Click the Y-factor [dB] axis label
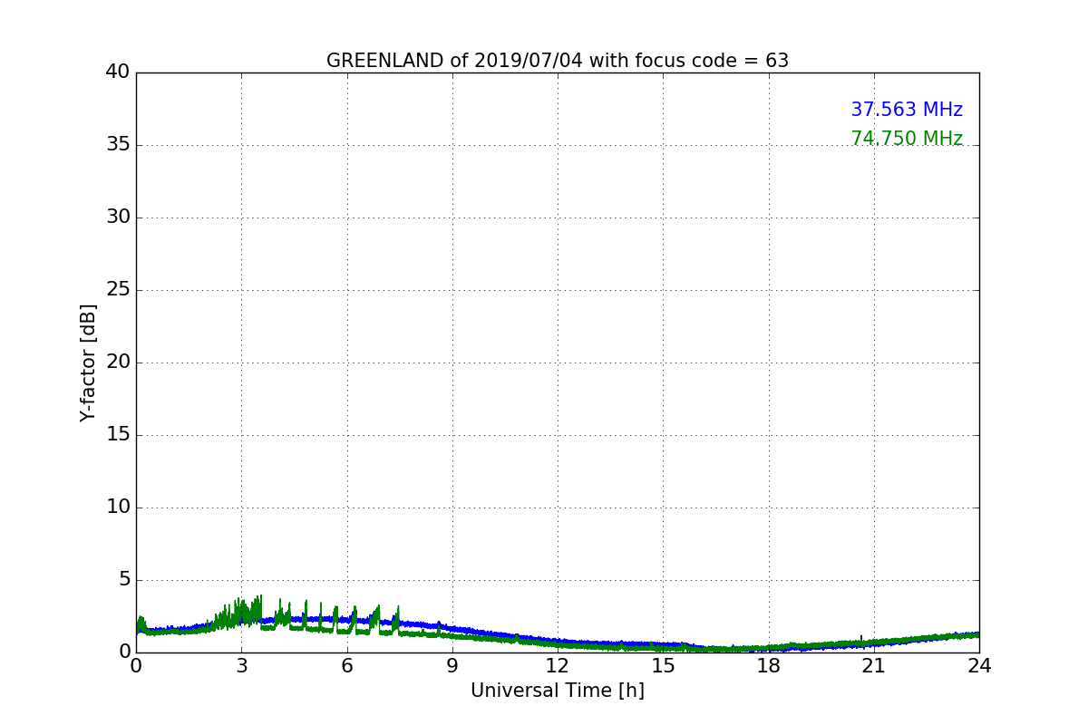Image resolution: width=1088 pixels, height=725 pixels. point(88,362)
